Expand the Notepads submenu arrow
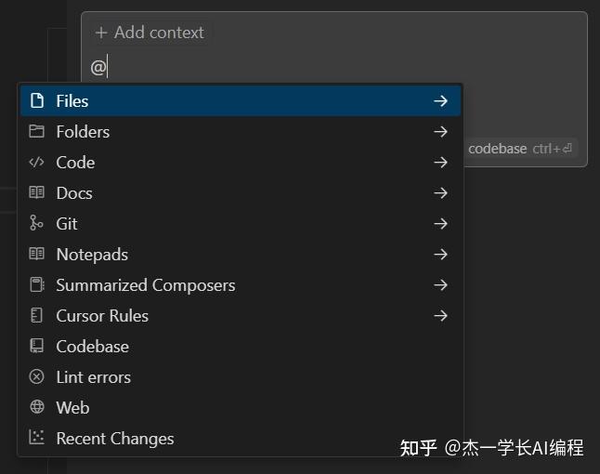Viewport: 600px width, 474px height. pos(440,255)
